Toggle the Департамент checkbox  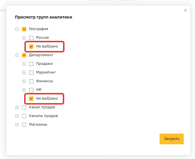click(24, 55)
